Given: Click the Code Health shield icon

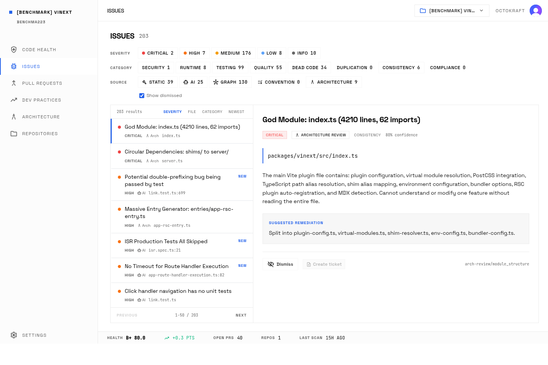Looking at the screenshot, I should point(14,50).
